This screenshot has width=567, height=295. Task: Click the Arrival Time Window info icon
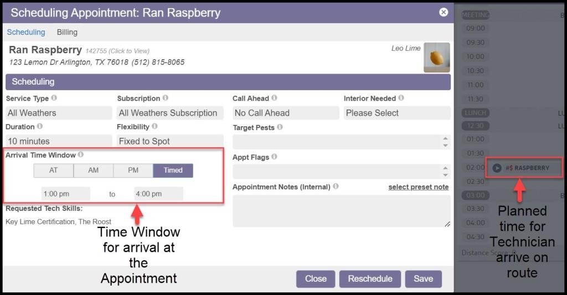point(81,155)
